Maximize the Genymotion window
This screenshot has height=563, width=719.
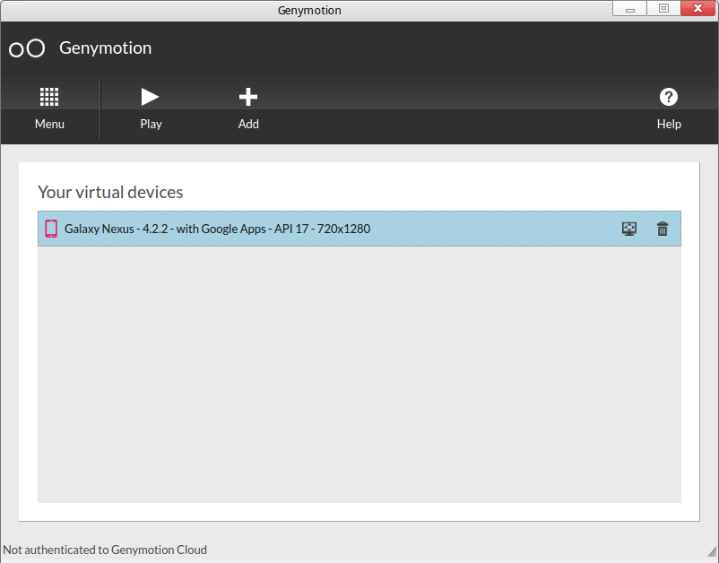(x=663, y=9)
